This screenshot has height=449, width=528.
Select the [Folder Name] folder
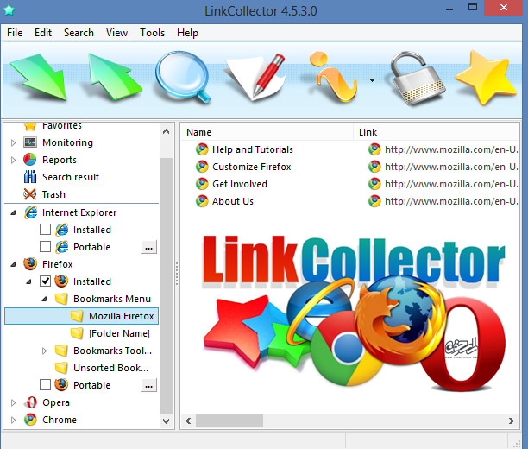click(119, 333)
